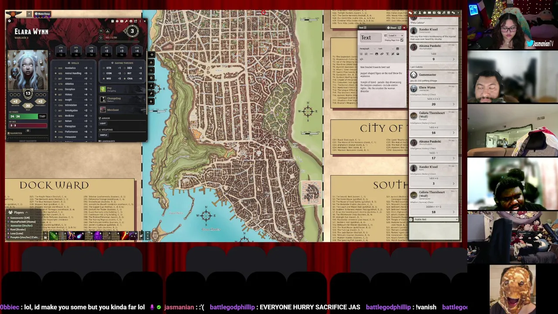Roll the Perception skill check
Screen dimensions: 558x314
tap(70, 126)
